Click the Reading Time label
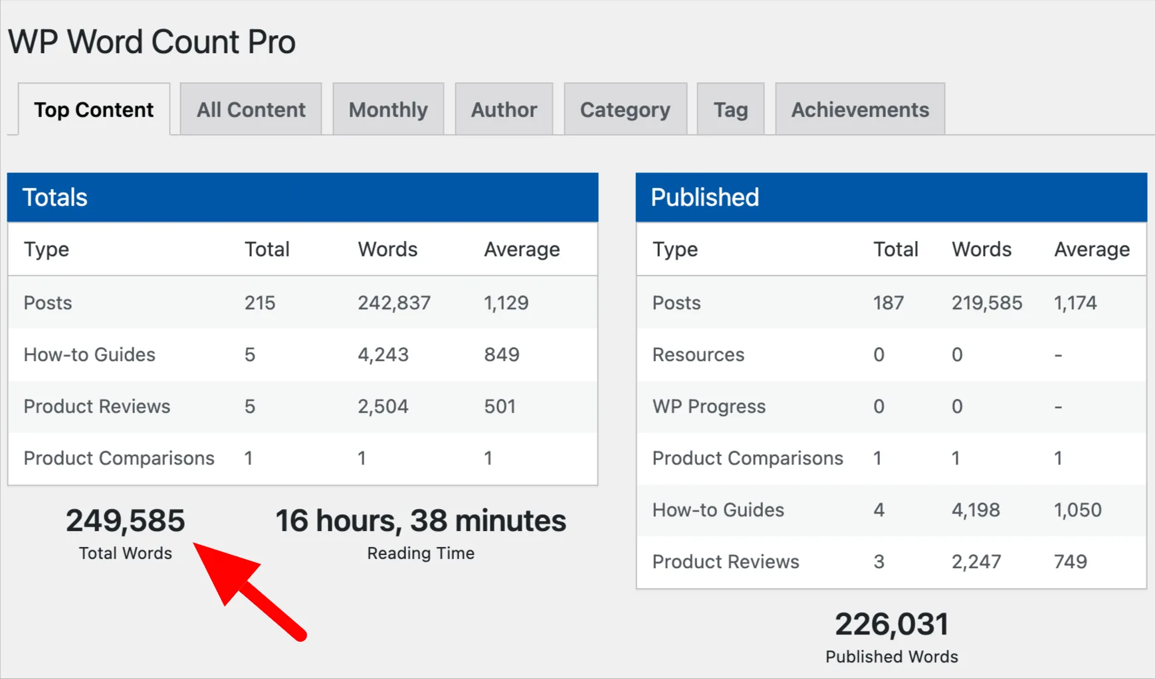Screen dimensions: 1155x679 (x=421, y=553)
